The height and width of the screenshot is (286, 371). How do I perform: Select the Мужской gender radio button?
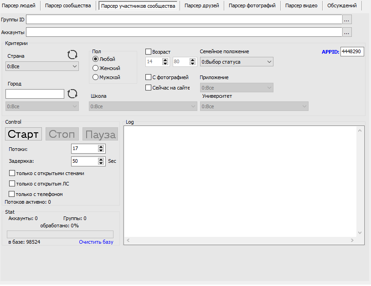[x=96, y=77]
